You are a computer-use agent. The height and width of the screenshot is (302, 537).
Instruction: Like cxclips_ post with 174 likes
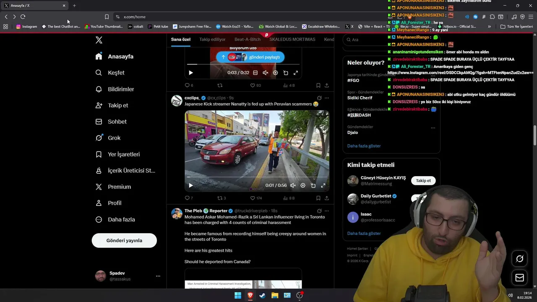point(256,198)
